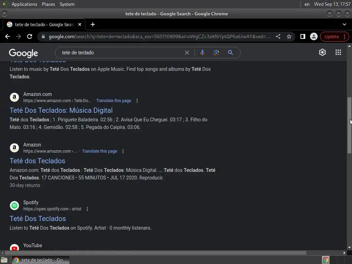The width and height of the screenshot is (352, 264).
Task: View site information via lock icon
Action: (x=43, y=36)
